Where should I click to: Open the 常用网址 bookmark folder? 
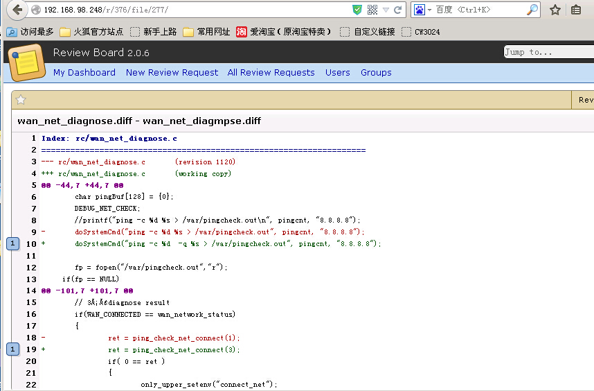point(206,32)
